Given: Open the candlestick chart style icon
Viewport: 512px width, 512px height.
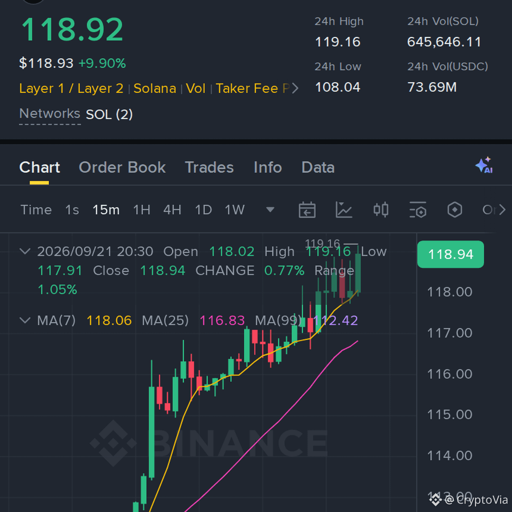Looking at the screenshot, I should (x=381, y=210).
